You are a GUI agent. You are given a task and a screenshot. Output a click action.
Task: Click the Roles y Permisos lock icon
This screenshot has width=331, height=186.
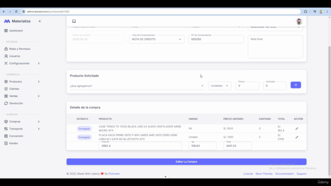tap(6, 49)
